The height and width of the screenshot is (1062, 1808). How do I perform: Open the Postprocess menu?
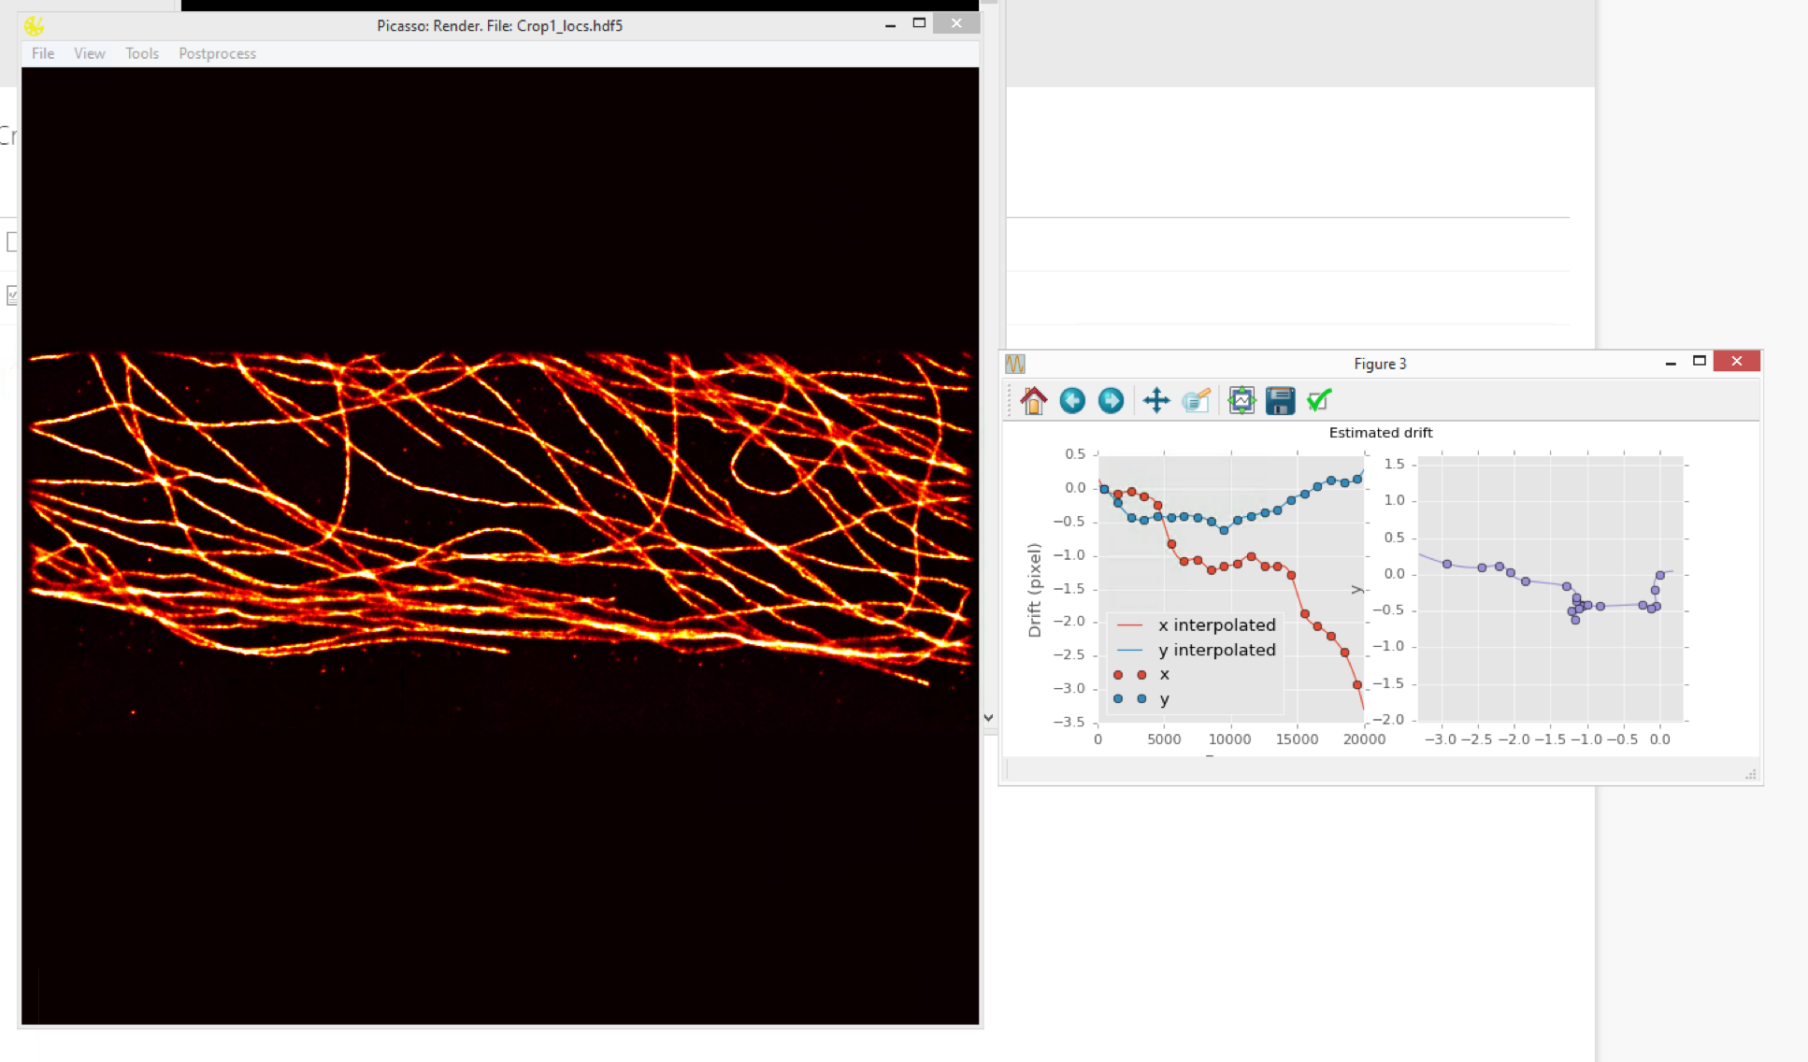217,53
